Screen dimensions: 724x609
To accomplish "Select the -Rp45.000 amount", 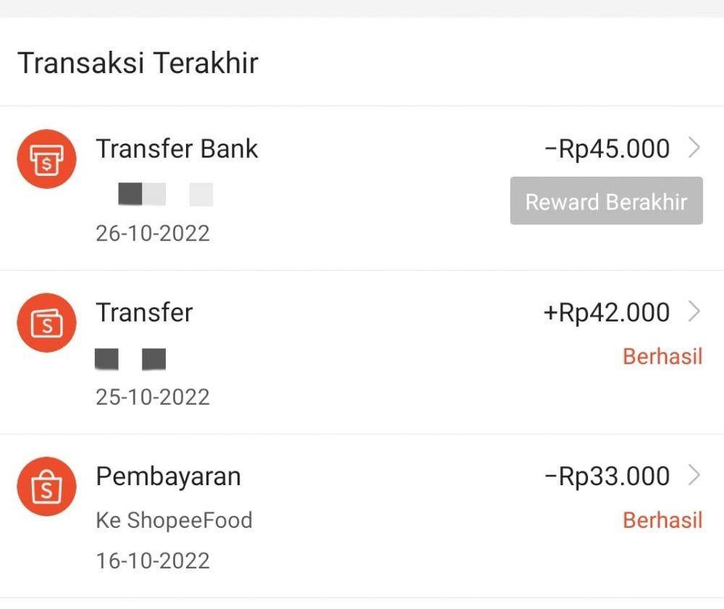I will [607, 148].
